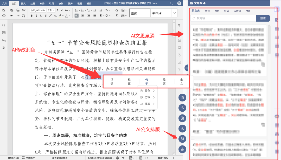The height and width of the screenshot is (160, 281).
Task: Switch to the 插入 ribbon tab
Action: coord(23,3)
